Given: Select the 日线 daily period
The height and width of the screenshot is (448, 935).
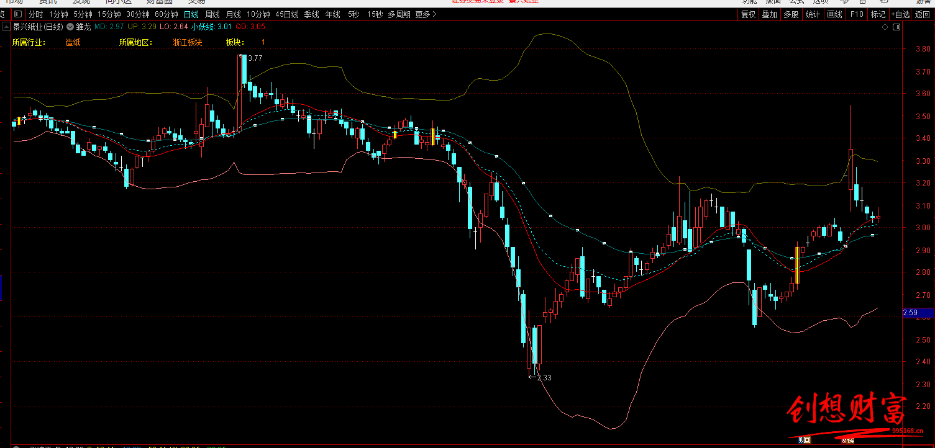Looking at the screenshot, I should pyautogui.click(x=191, y=14).
